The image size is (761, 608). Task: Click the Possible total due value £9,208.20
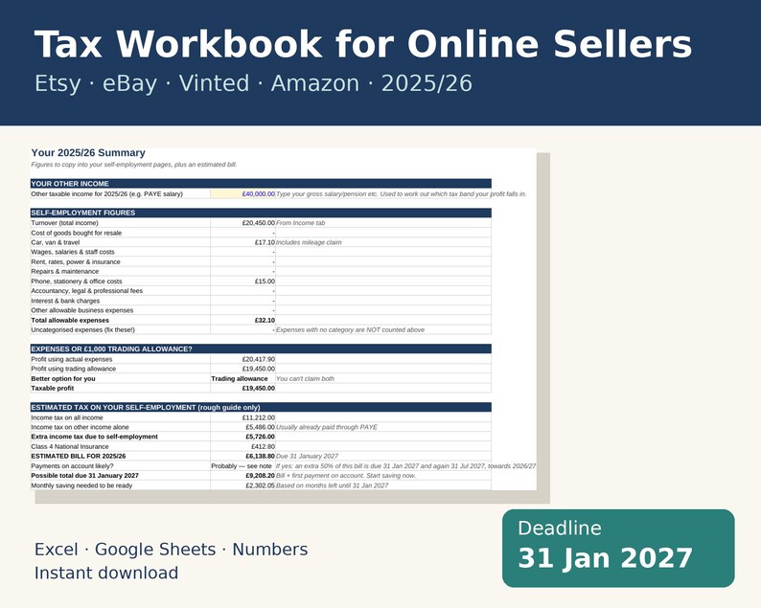(260, 476)
